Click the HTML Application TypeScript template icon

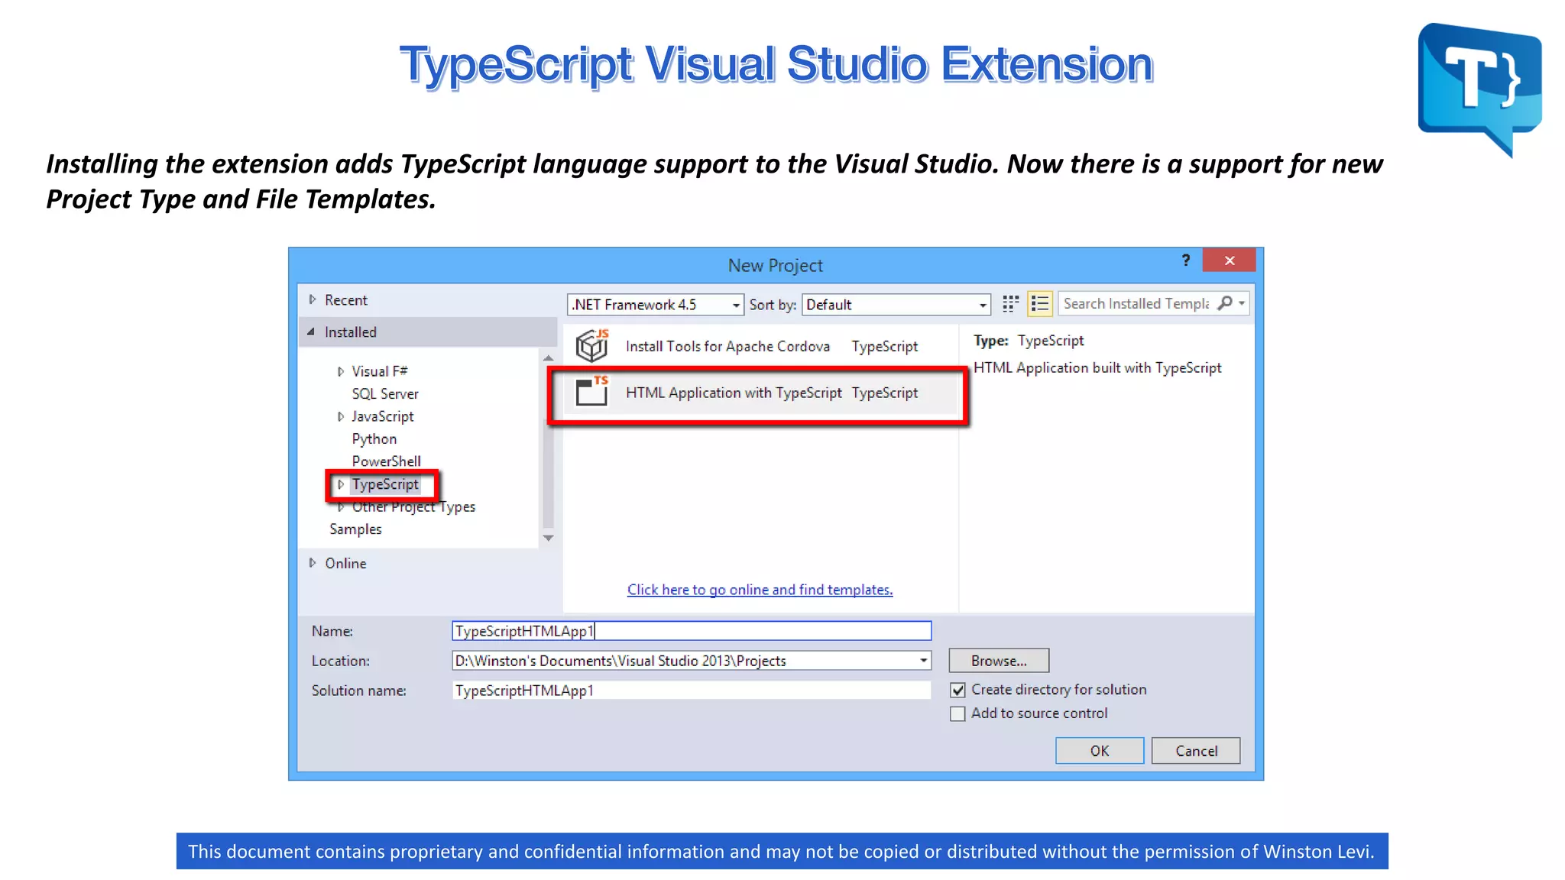tap(592, 392)
